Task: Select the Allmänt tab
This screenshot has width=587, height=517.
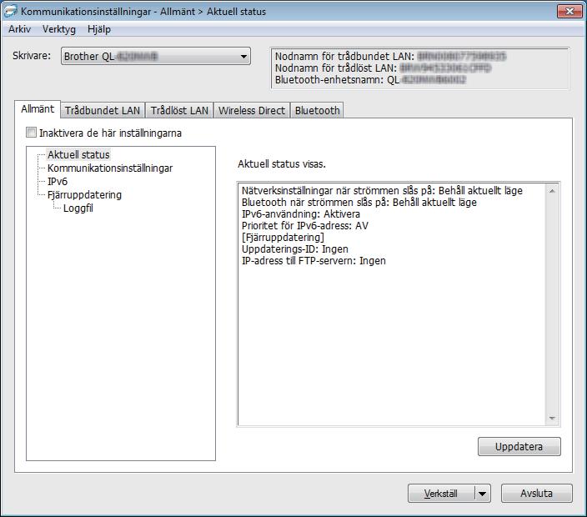Action: click(x=38, y=109)
